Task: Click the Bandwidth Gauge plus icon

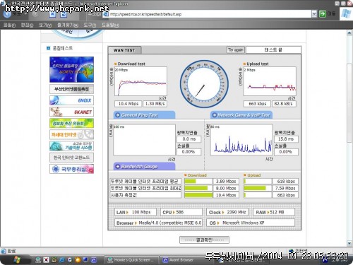Action: click(x=118, y=166)
